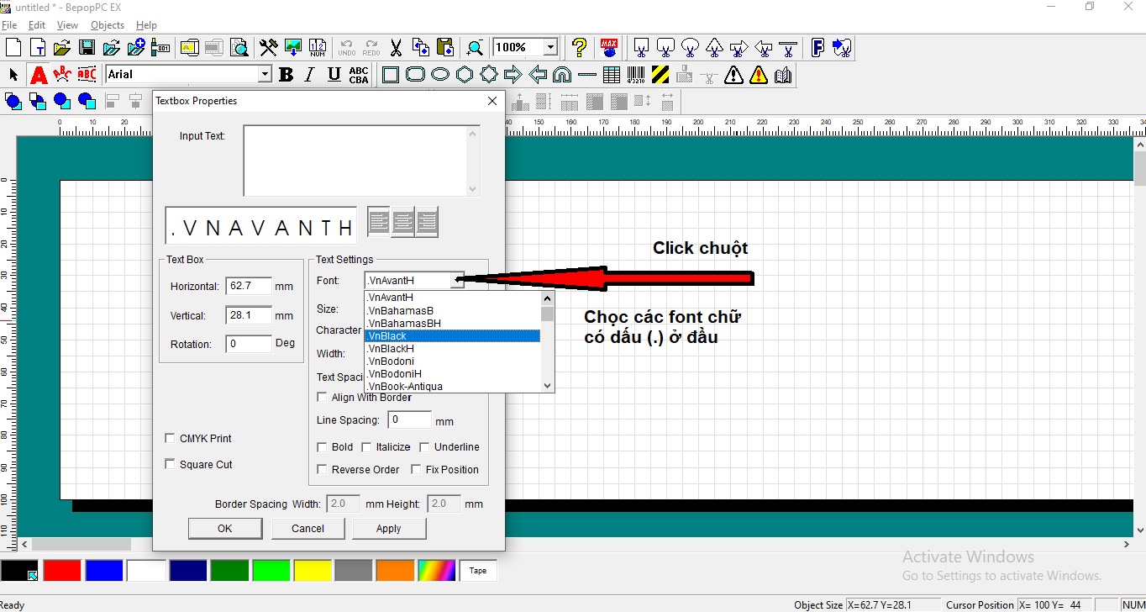Click the scissors Cut icon
Image resolution: width=1146 pixels, height=612 pixels.
[396, 47]
